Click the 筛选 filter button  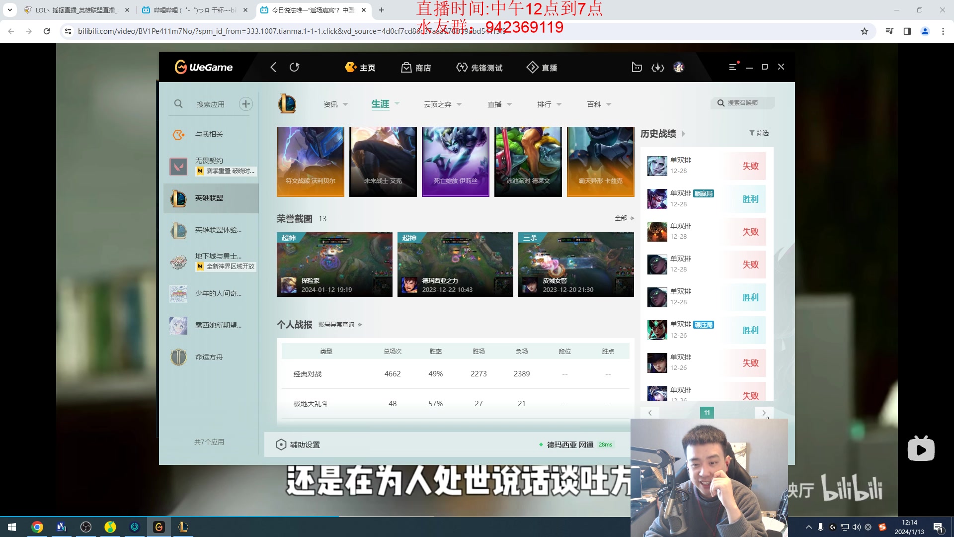[759, 133]
